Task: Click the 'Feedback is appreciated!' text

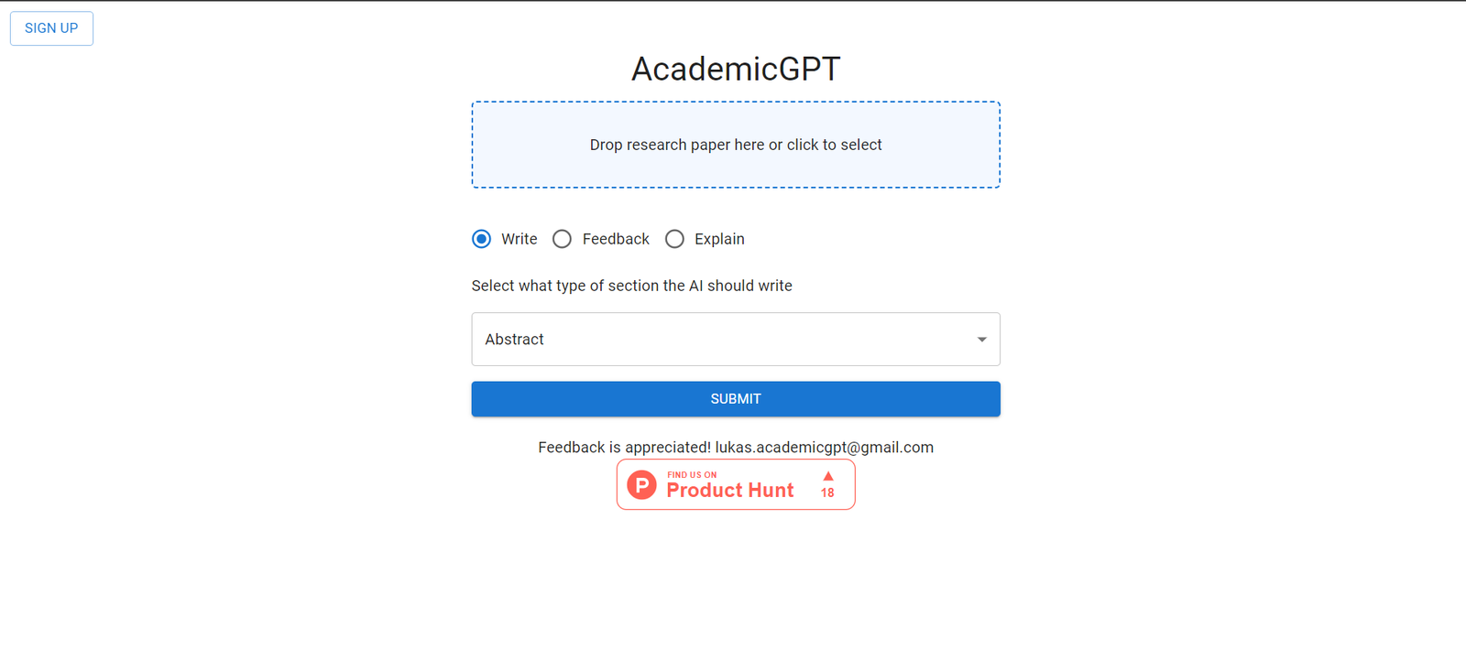Action: pos(624,448)
